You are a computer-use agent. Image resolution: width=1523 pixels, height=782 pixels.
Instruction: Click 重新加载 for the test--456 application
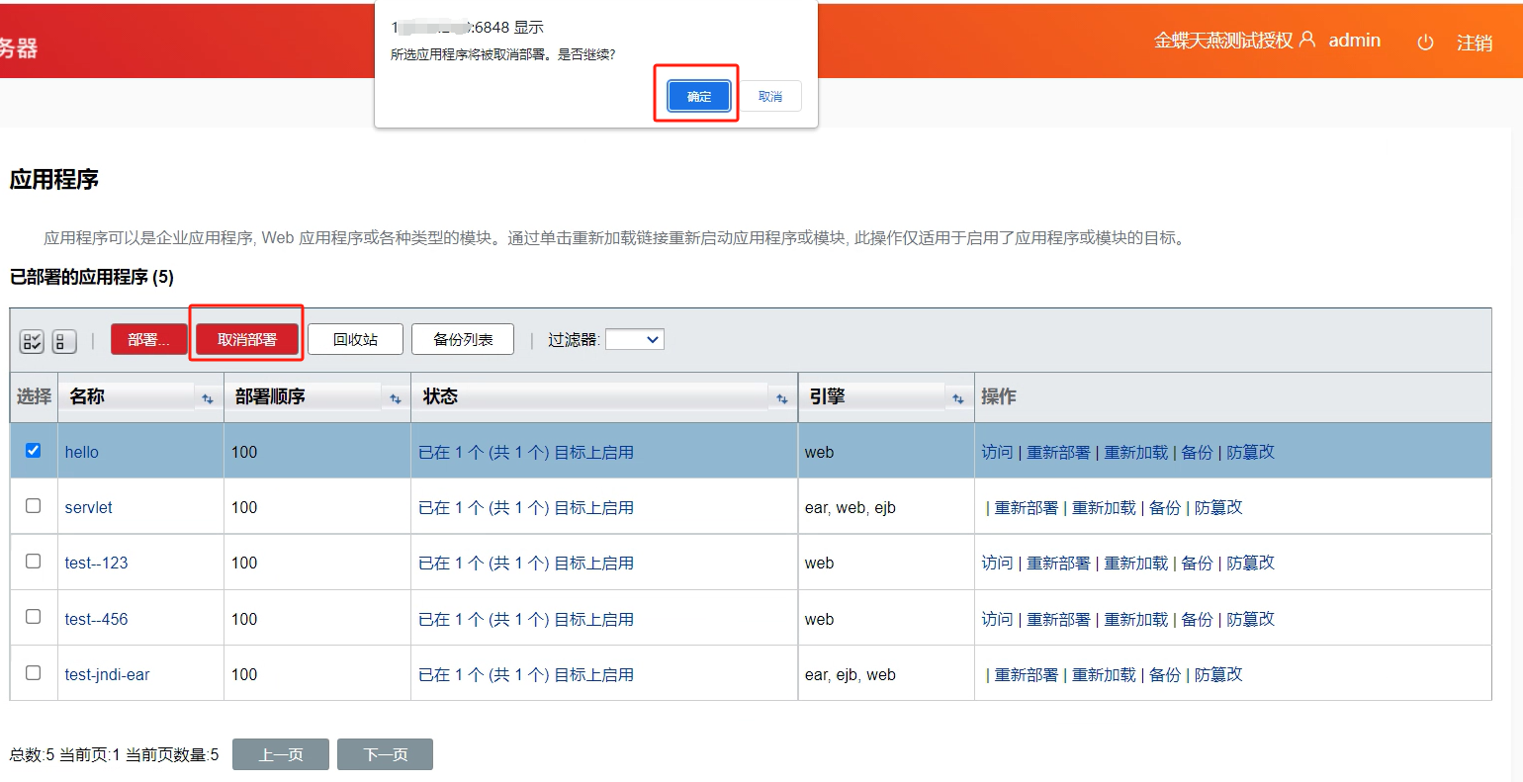(1136, 619)
